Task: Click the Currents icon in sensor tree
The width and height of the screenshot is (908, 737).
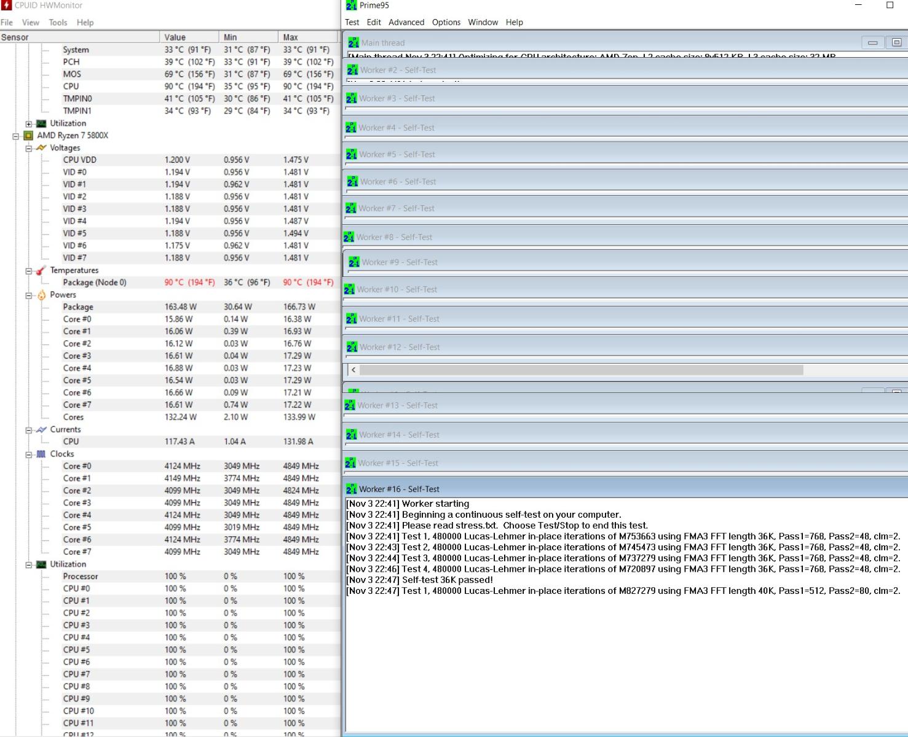Action: 41,429
